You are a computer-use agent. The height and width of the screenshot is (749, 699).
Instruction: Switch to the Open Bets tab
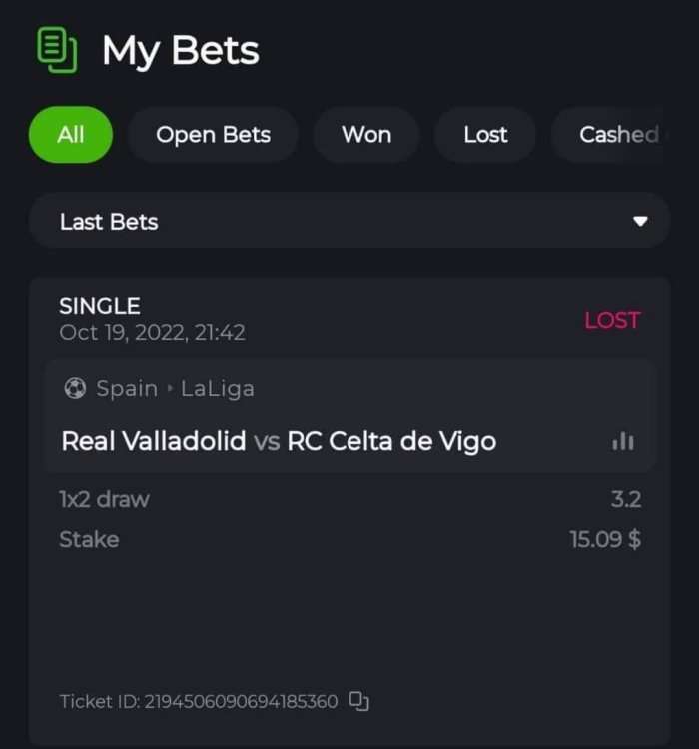(x=213, y=135)
